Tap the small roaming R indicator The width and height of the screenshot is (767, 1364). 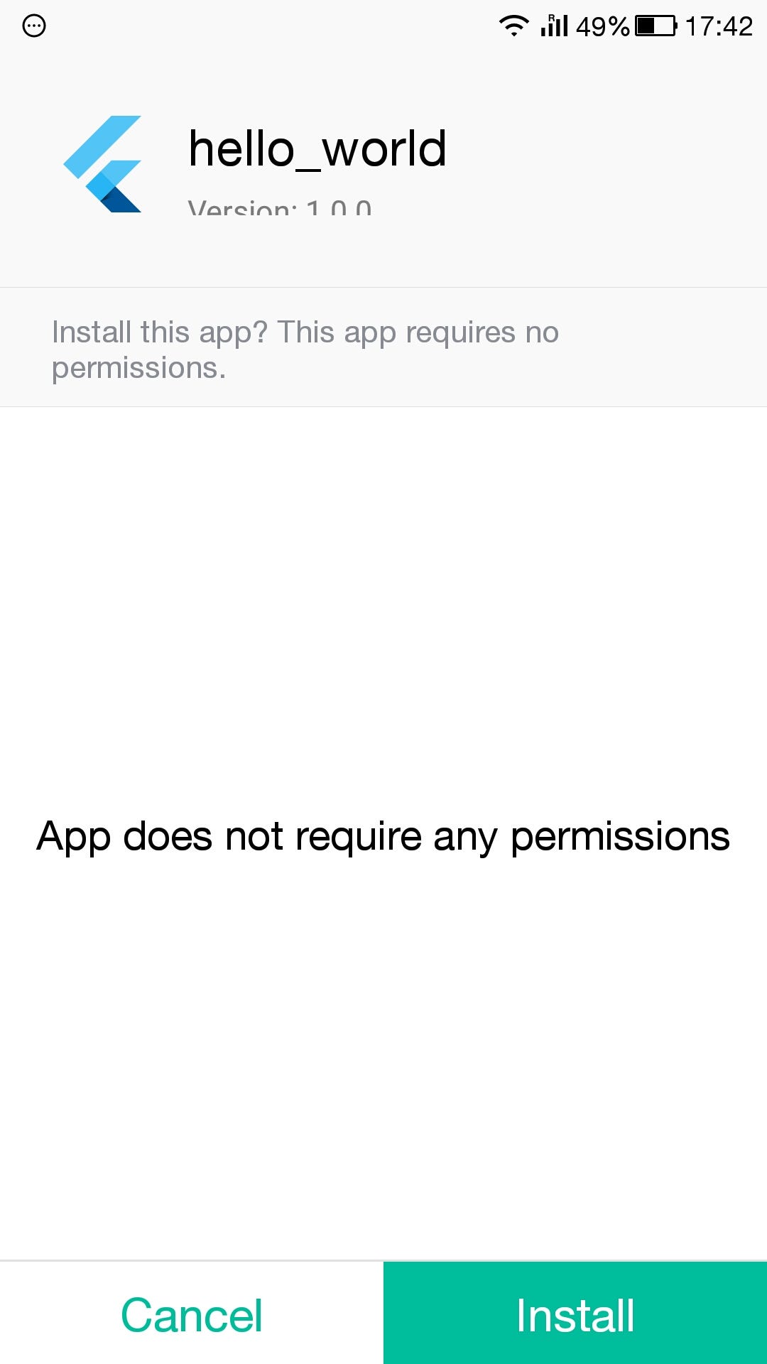click(551, 18)
